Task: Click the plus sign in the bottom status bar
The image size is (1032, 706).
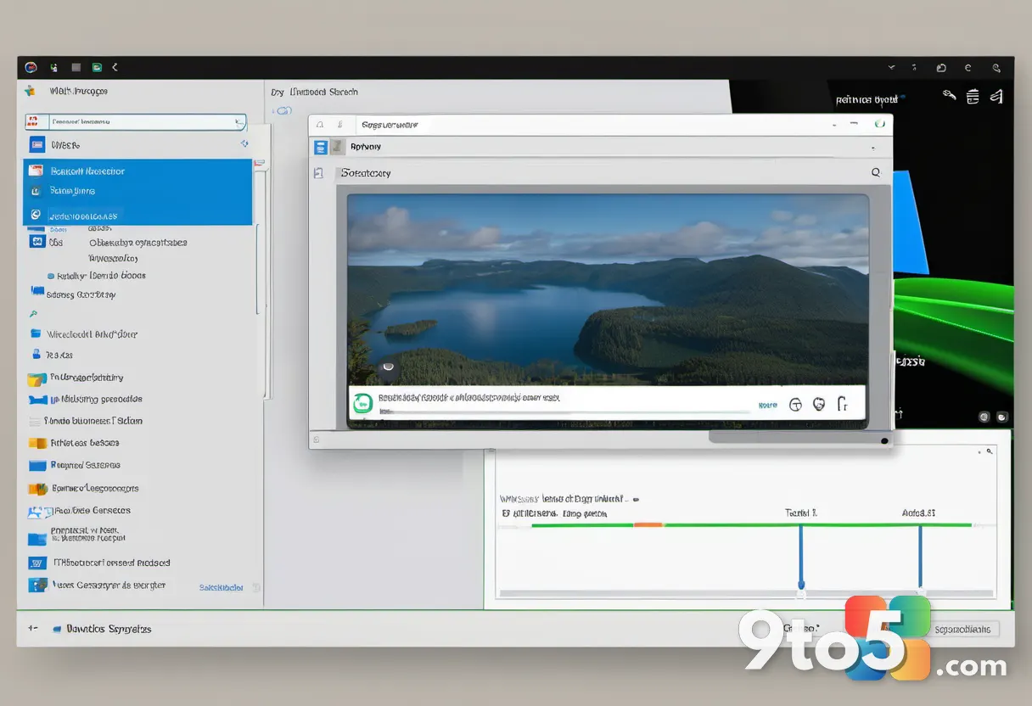Action: tap(32, 629)
